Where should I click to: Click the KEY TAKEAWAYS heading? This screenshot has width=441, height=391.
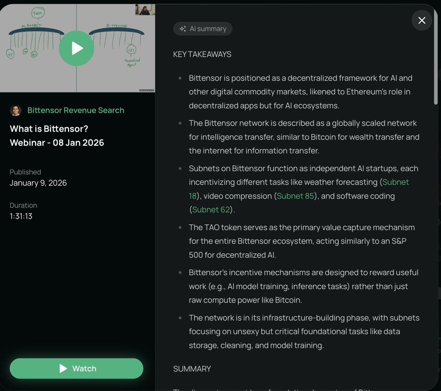click(202, 54)
